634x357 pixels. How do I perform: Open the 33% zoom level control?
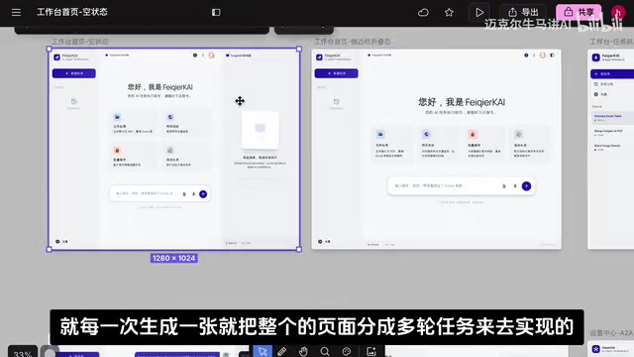(23, 353)
